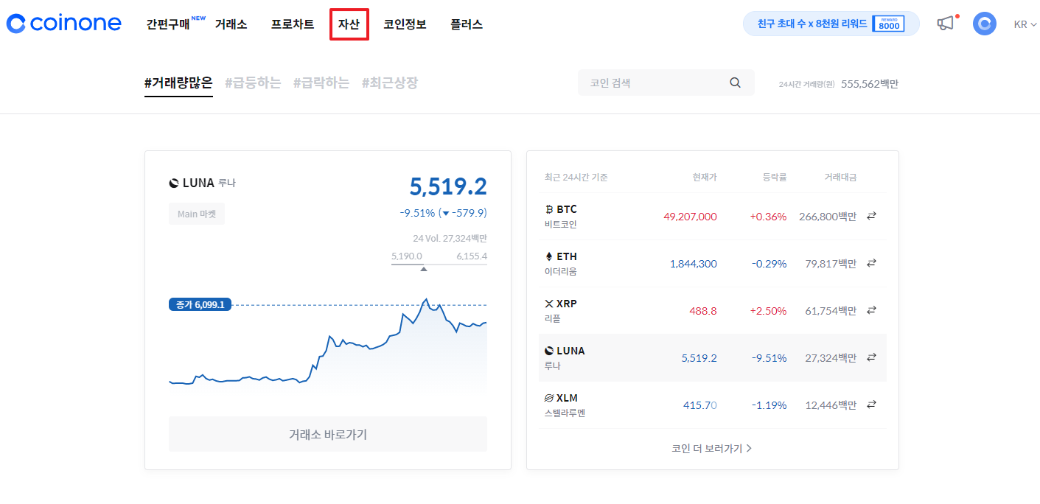Click the 266,800백만 volume value
Image resolution: width=1040 pixels, height=504 pixels.
coord(828,217)
